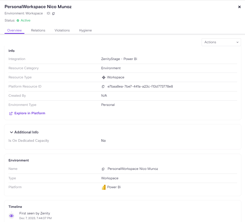
Task: Open the Actions dropdown
Action: (221, 42)
